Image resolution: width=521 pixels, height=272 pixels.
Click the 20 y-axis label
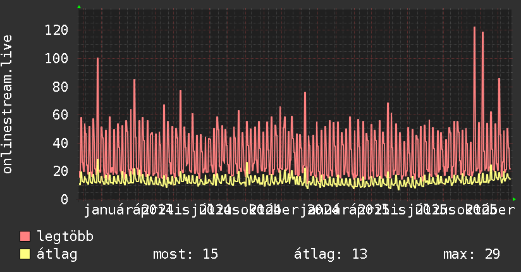tap(61, 171)
